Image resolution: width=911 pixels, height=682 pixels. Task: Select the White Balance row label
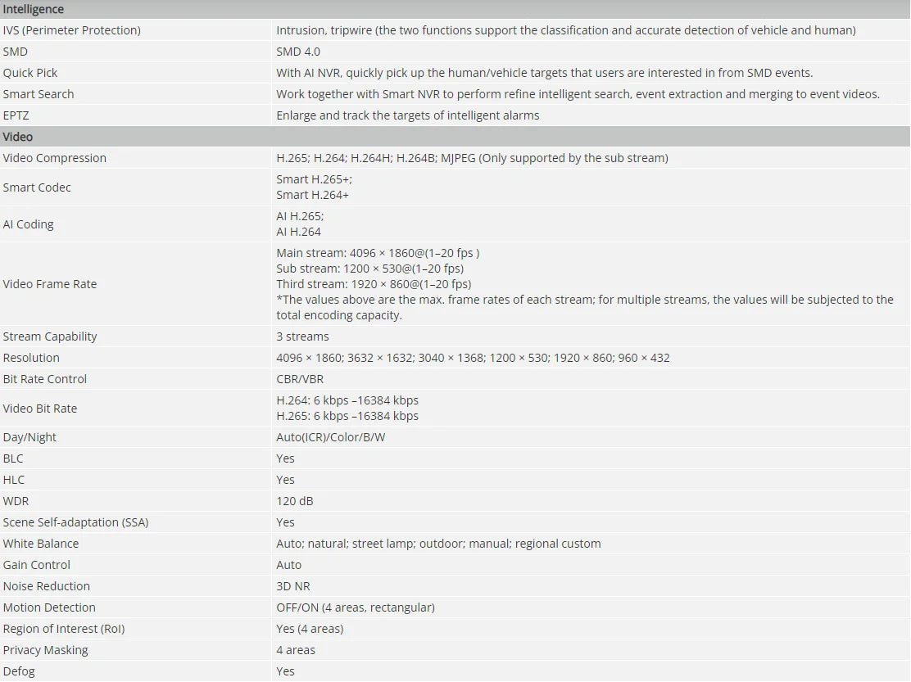tap(41, 544)
